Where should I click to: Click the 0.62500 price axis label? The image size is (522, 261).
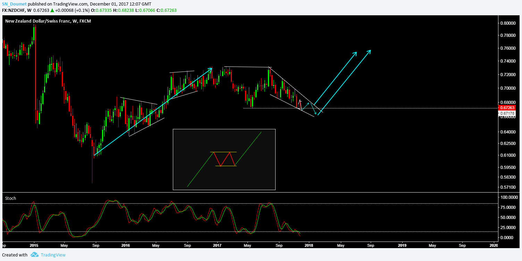point(508,144)
